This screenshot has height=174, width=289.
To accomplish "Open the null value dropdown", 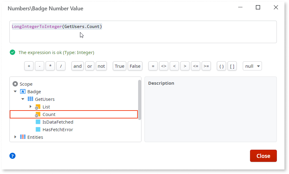I will tap(252, 66).
